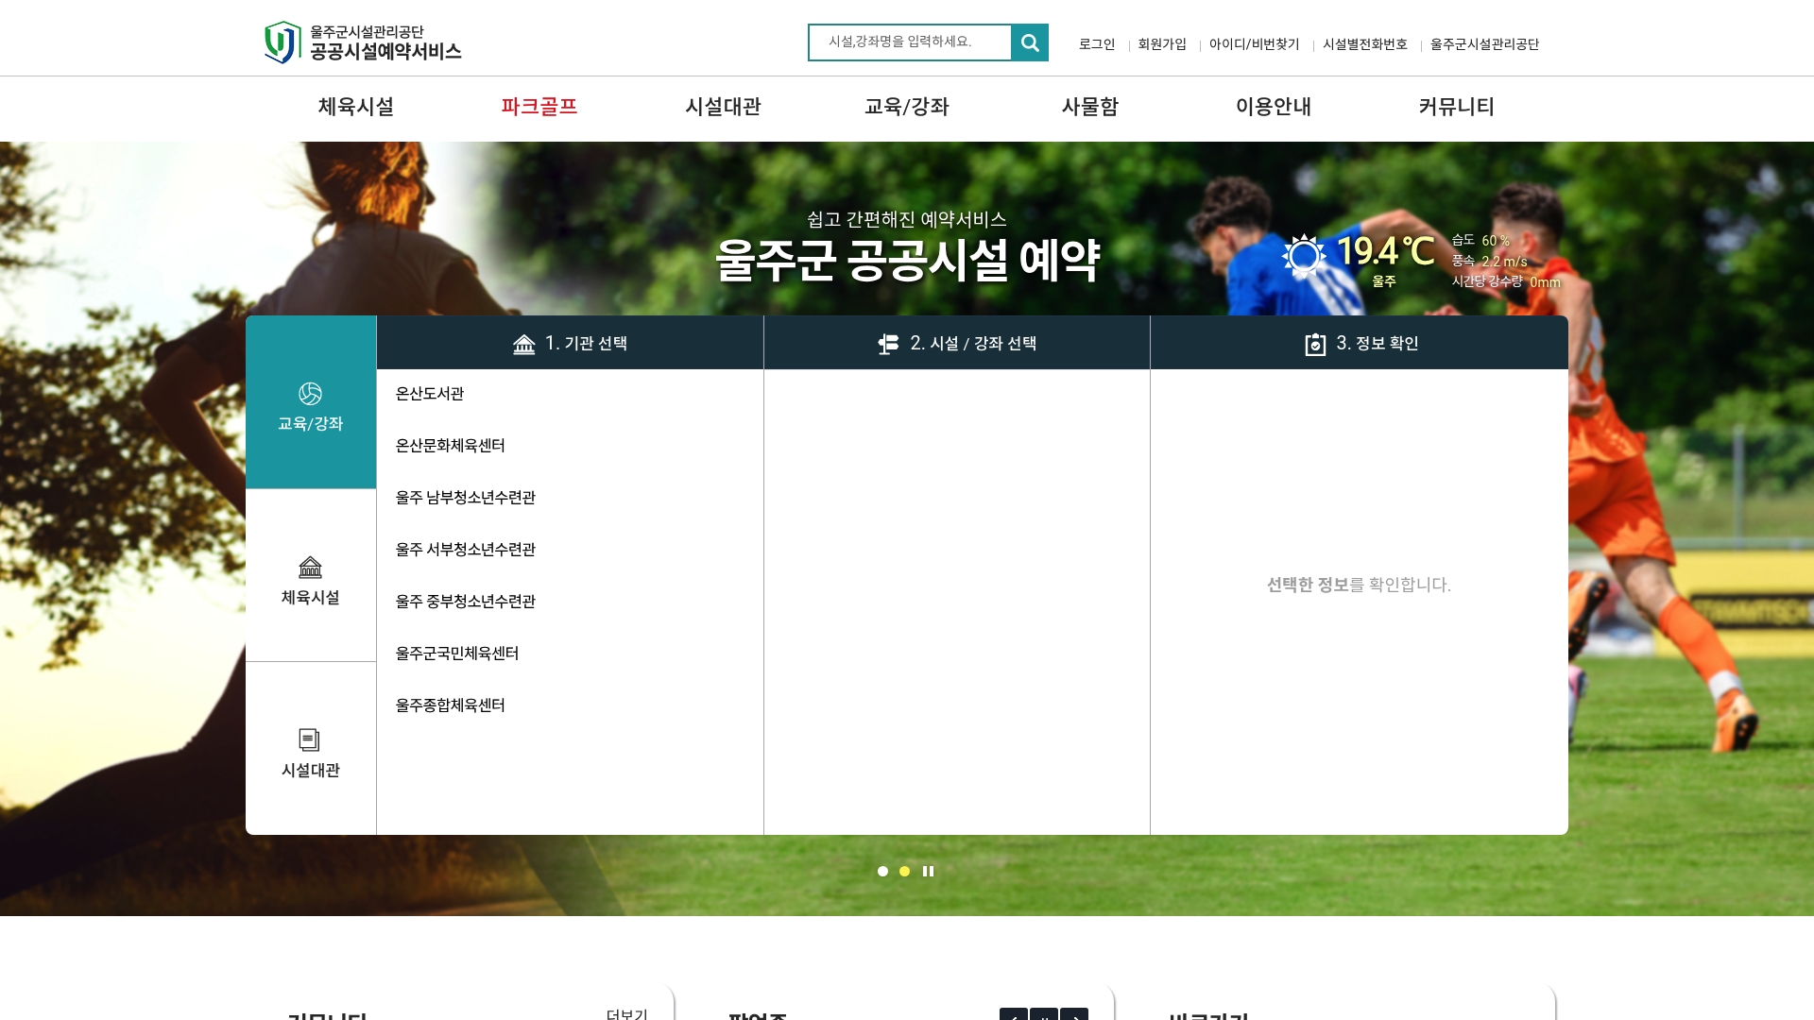Go to second banner slide dot
This screenshot has height=1020, width=1814.
tap(904, 872)
